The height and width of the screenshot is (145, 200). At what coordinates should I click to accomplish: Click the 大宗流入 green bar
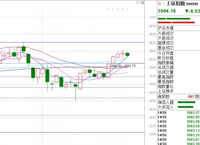[186, 107]
